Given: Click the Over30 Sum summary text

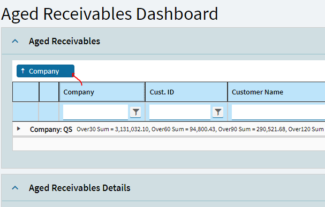Looking at the screenshot, I should click(112, 129).
